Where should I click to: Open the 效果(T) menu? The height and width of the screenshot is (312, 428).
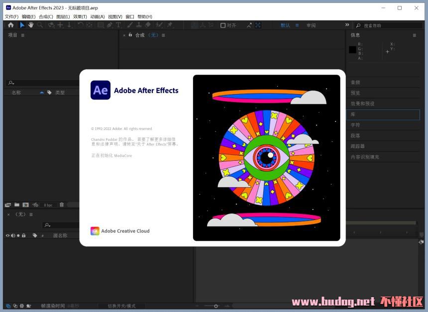[x=80, y=16]
